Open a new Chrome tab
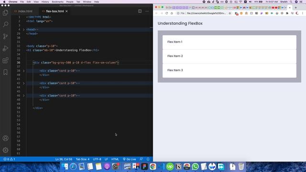Screen dimensions: 306x172 pyautogui.click(x=295, y=8)
